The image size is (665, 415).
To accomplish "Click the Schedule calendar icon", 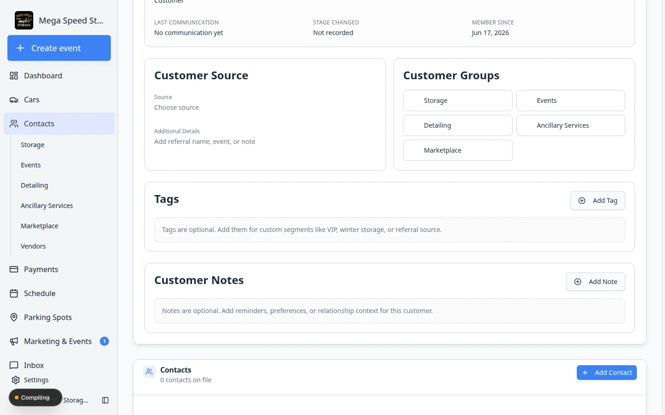I will coord(14,293).
